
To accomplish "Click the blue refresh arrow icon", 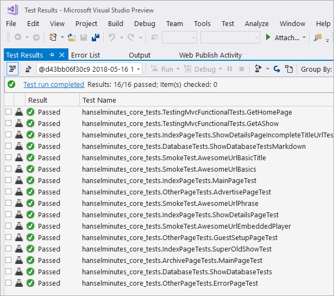I will click(276, 69).
